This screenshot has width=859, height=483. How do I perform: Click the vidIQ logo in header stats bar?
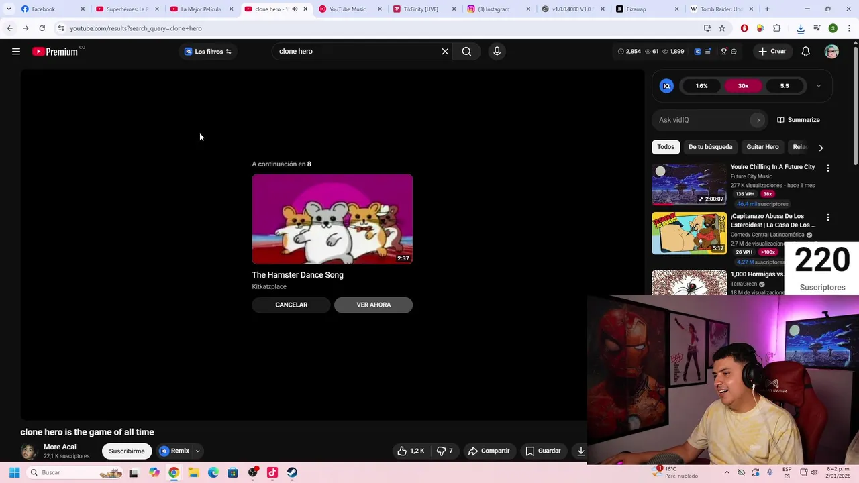(x=697, y=52)
